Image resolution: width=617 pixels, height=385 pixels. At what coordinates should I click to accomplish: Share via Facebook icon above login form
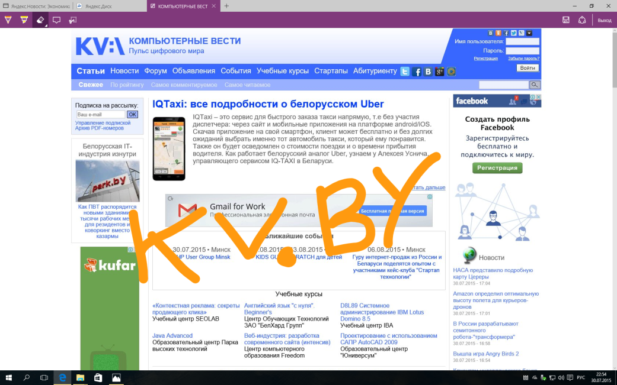tap(506, 33)
